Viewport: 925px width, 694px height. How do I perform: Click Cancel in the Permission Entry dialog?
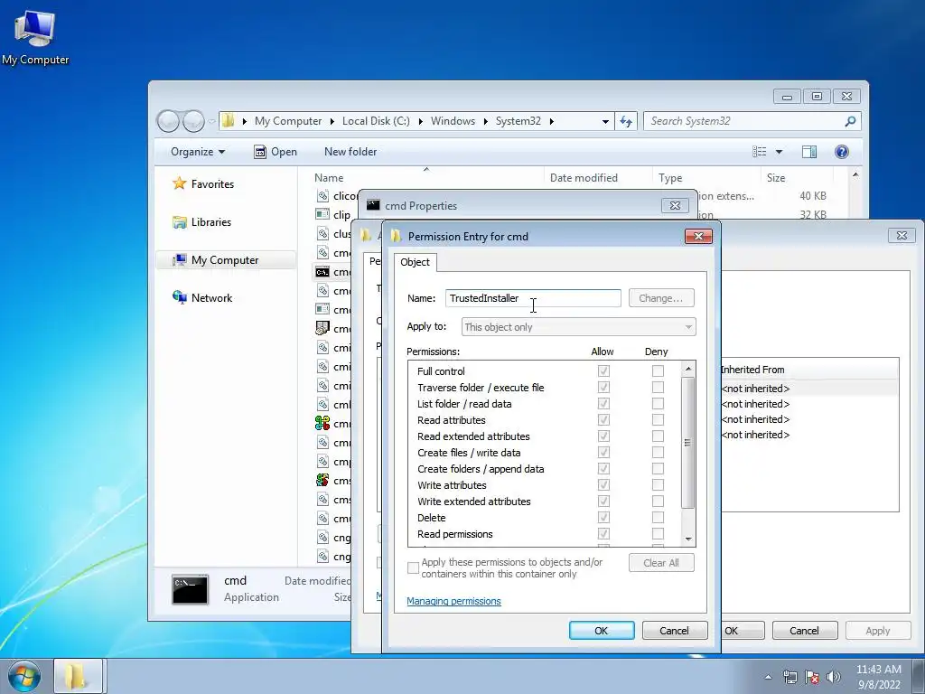[674, 630]
